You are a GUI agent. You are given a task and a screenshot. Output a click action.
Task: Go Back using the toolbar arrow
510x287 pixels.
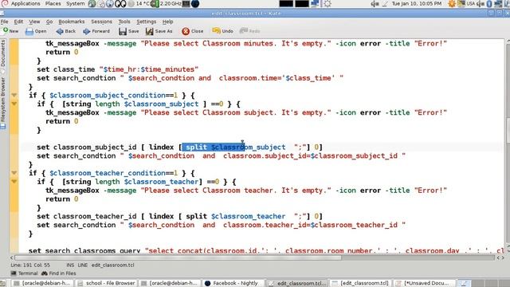coord(65,31)
